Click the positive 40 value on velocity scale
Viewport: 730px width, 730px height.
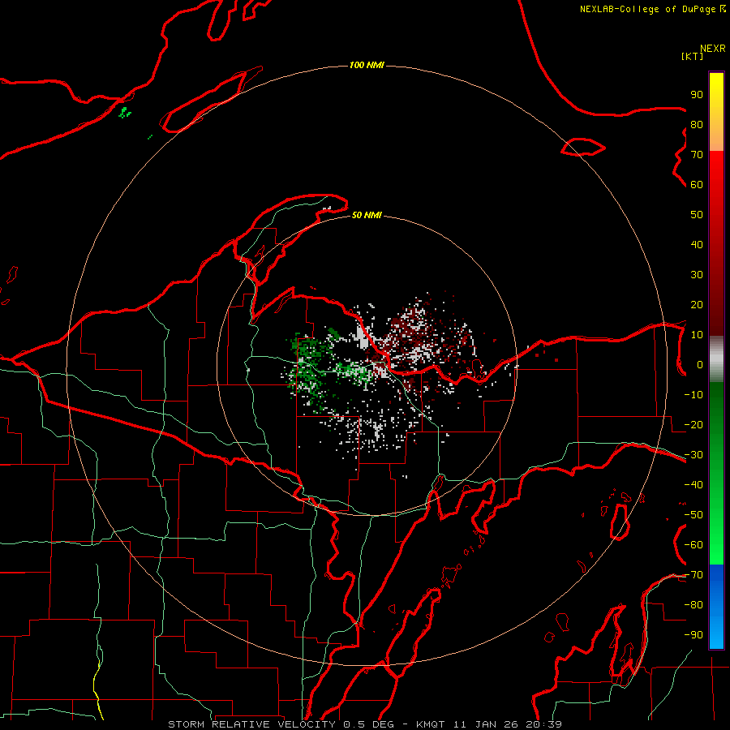(x=697, y=245)
